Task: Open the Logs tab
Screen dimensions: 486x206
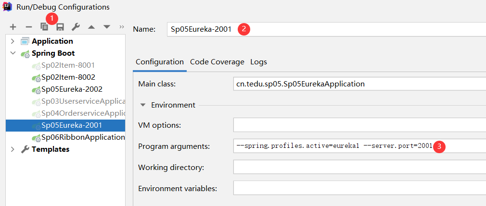Action: click(258, 62)
